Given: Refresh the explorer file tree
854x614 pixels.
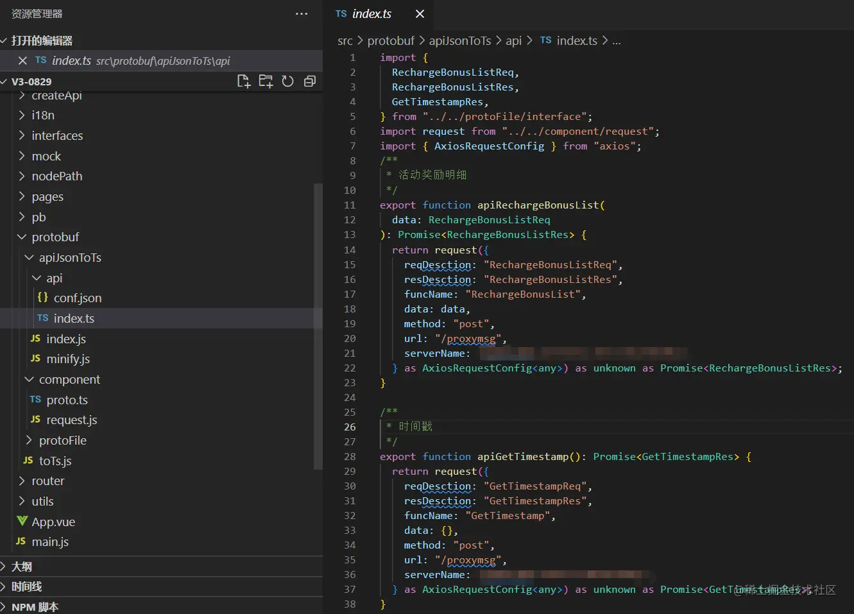Looking at the screenshot, I should [288, 81].
